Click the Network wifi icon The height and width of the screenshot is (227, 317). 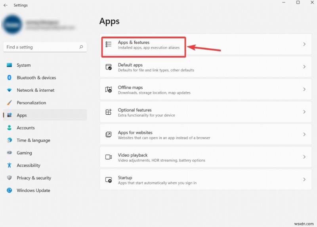pos(9,90)
